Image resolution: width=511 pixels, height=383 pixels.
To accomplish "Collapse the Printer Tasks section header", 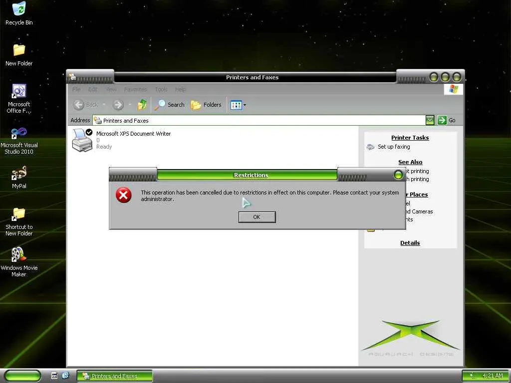I will [x=410, y=138].
